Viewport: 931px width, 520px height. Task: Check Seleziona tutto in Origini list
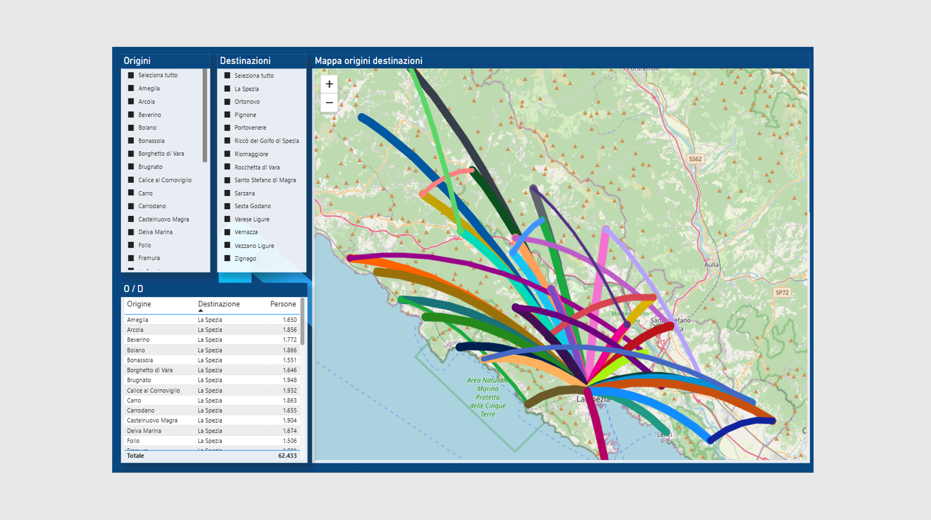point(131,75)
